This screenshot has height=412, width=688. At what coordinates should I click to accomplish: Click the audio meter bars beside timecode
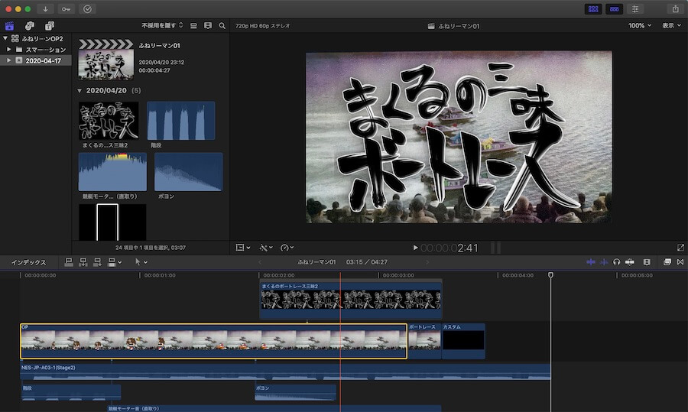[496, 248]
